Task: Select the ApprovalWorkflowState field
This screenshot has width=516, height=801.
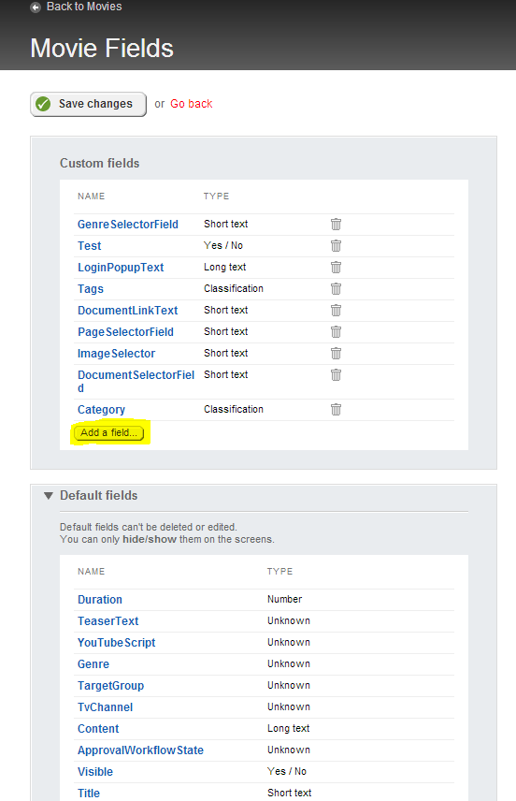Action: pos(140,750)
